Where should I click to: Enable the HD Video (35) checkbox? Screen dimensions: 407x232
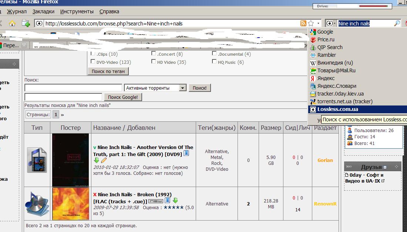154,61
